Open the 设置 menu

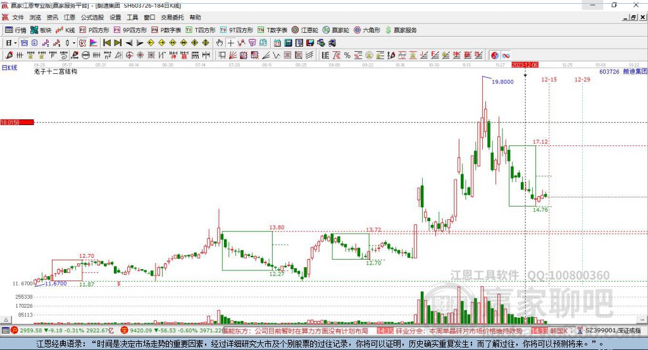pos(115,17)
